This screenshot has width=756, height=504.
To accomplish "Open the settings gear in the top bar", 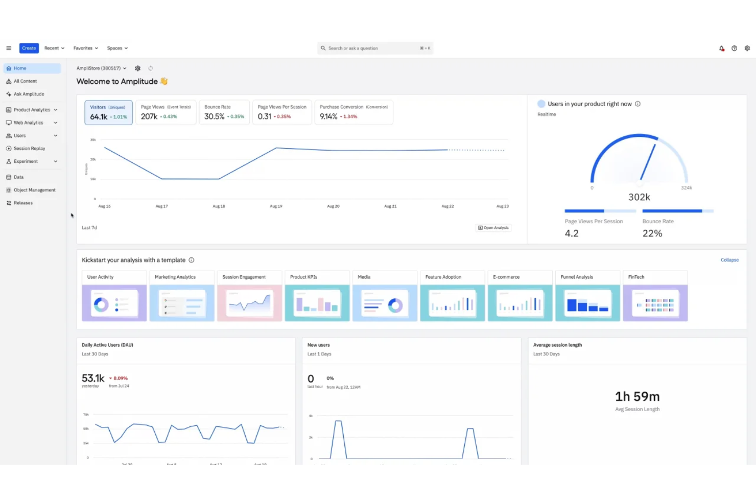I will click(x=747, y=49).
